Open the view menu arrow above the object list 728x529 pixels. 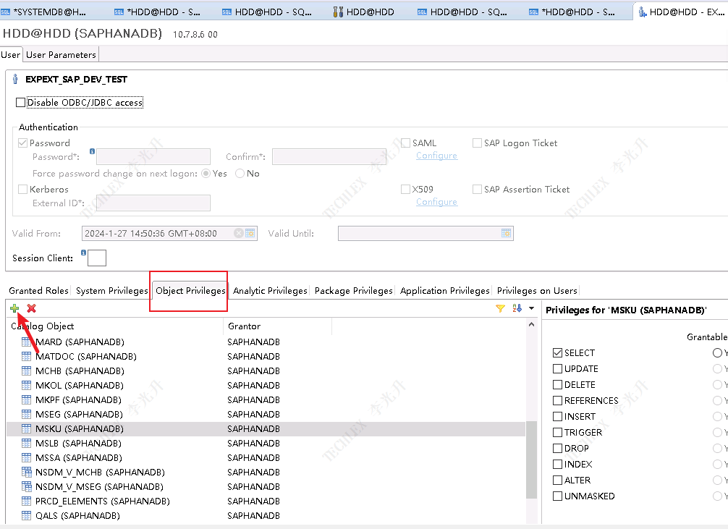[x=532, y=308]
